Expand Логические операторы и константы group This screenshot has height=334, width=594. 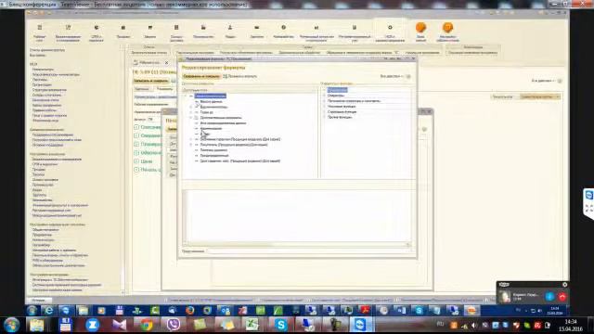[x=324, y=101]
